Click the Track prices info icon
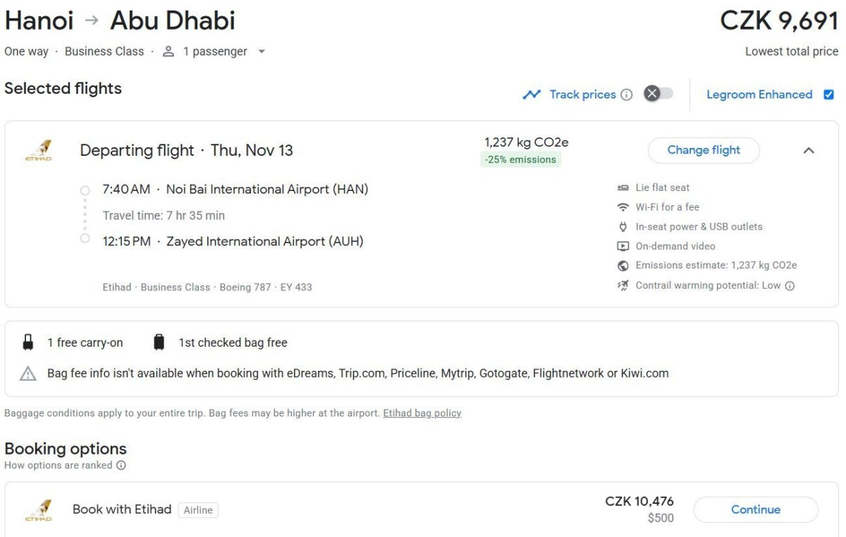Viewport: 846px width, 537px height. coord(626,94)
